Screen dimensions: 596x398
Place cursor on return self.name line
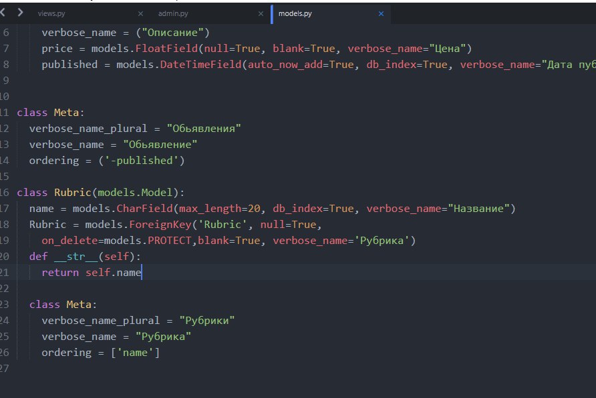pos(92,273)
